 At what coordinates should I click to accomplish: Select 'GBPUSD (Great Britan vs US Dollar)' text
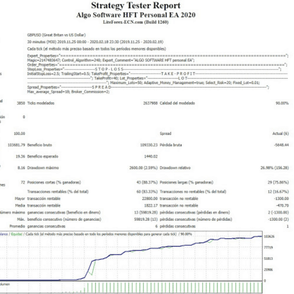(x=56, y=35)
